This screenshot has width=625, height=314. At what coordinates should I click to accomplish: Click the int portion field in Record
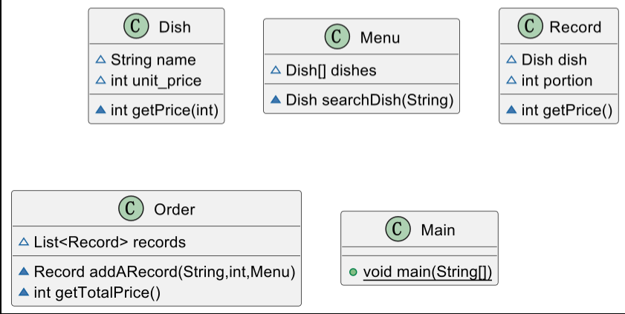coord(557,80)
